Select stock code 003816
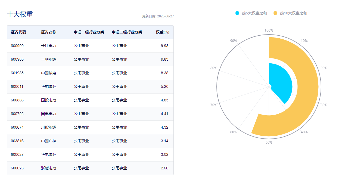 (x=17, y=141)
